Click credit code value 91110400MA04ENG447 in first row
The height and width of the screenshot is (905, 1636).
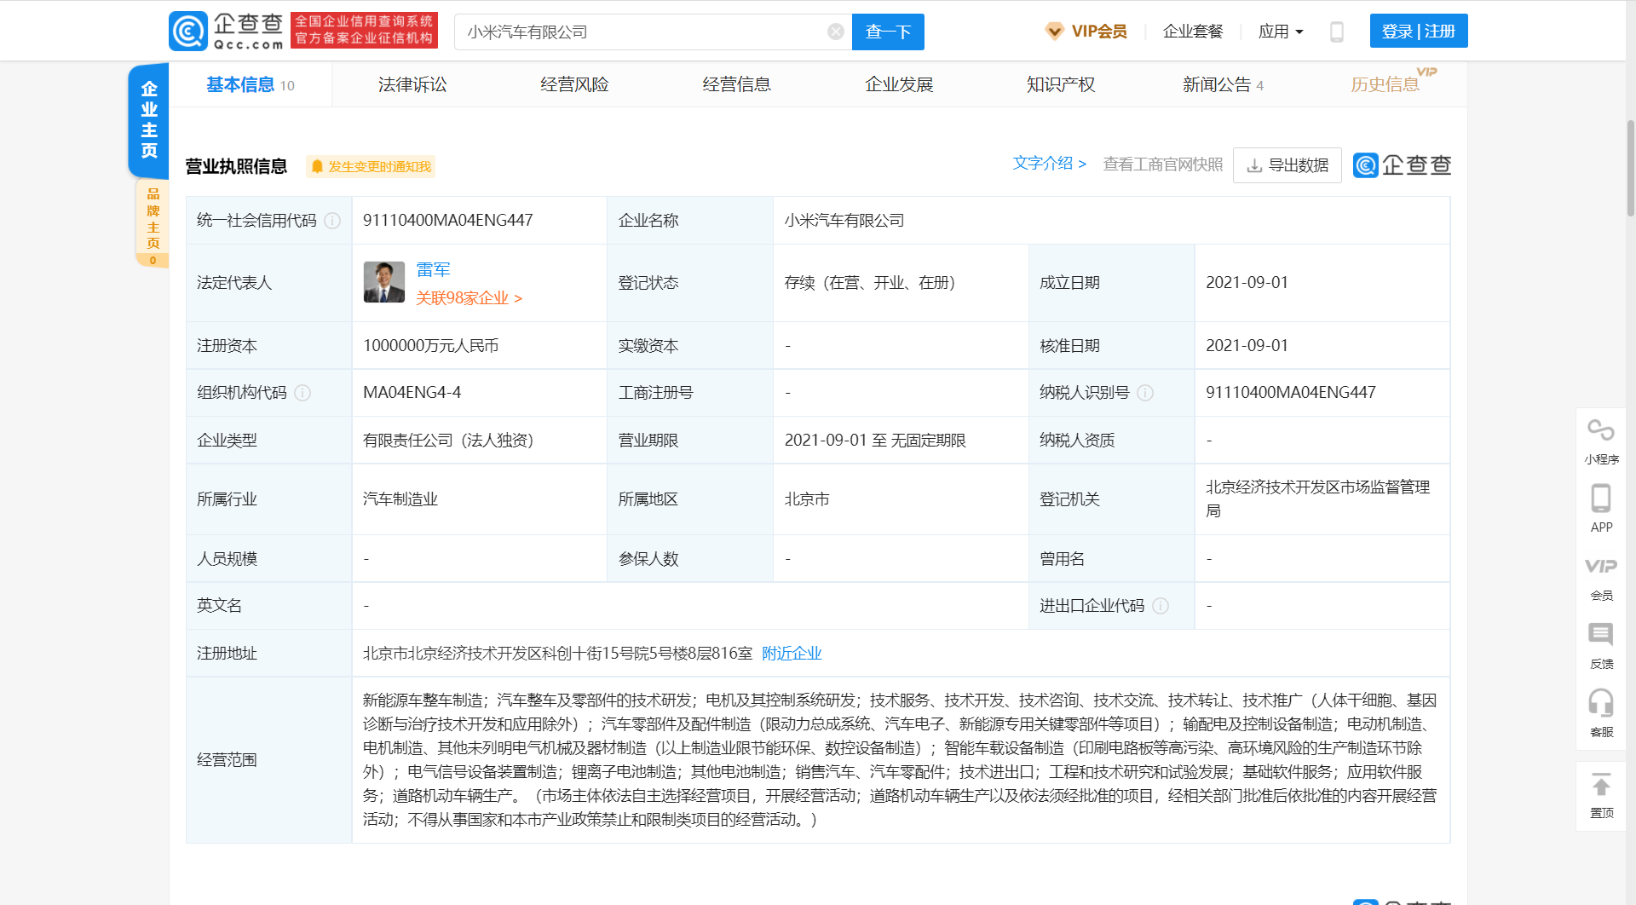tap(448, 220)
